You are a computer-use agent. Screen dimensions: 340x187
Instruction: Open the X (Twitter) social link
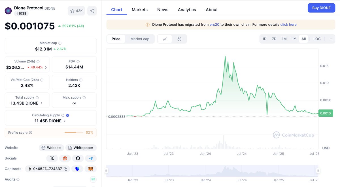(52, 158)
